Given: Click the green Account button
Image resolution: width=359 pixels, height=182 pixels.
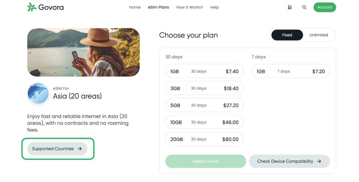Looking at the screenshot, I should [x=325, y=7].
